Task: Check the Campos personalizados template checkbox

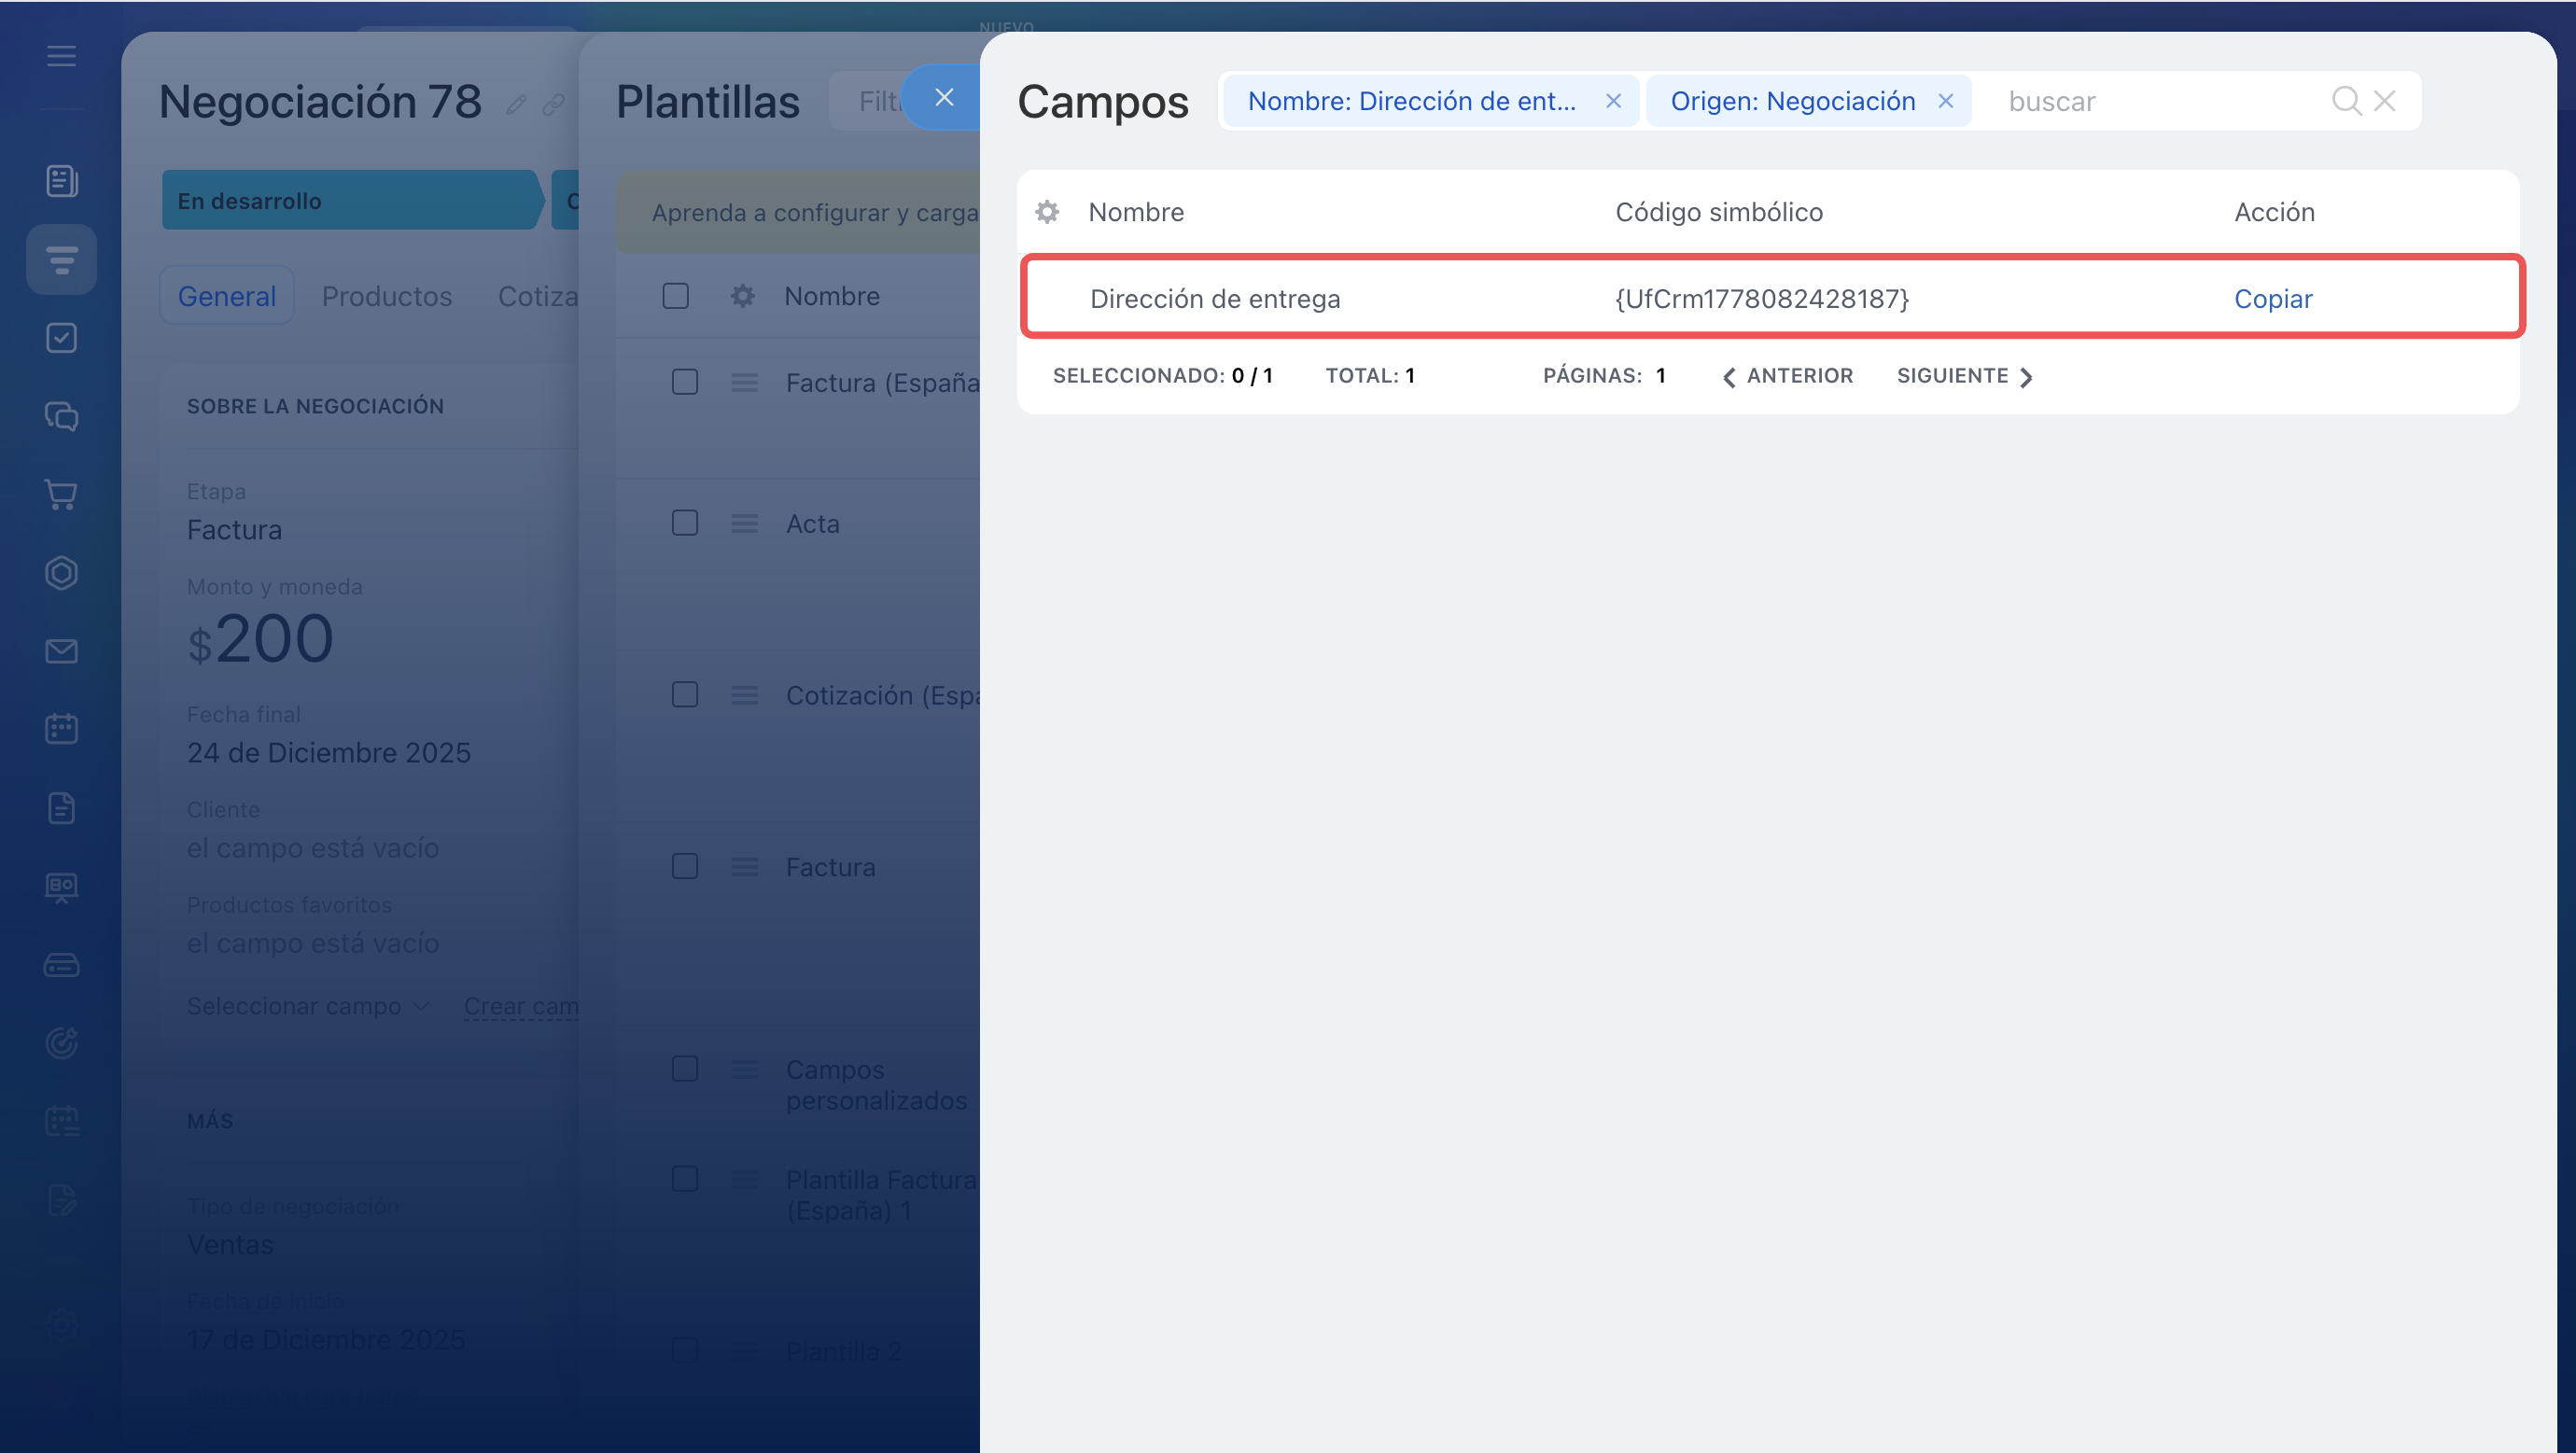Action: coord(685,1069)
